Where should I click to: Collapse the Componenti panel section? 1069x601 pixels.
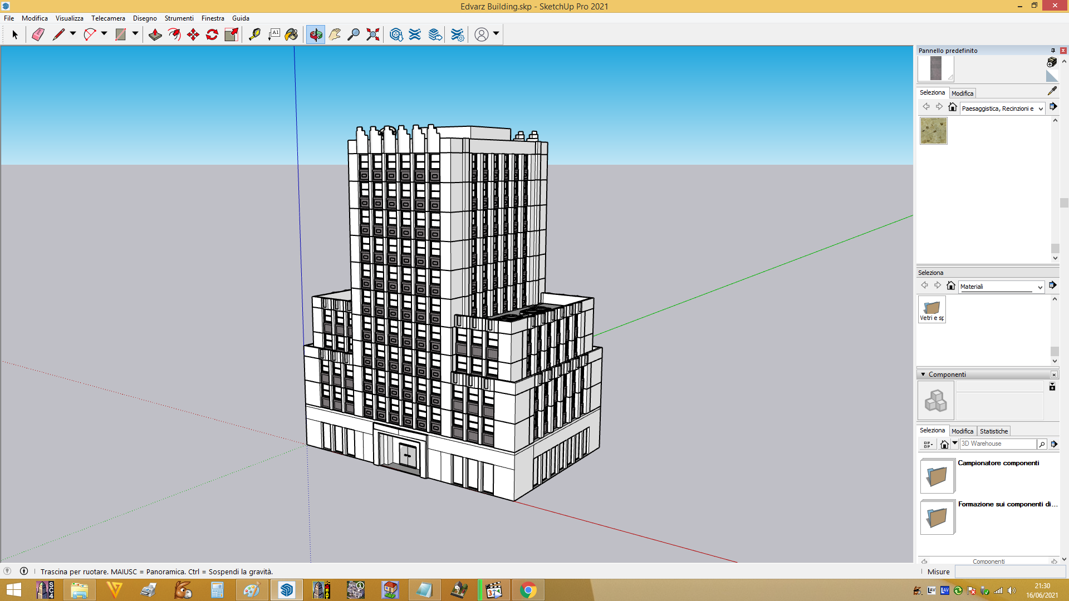tap(923, 375)
